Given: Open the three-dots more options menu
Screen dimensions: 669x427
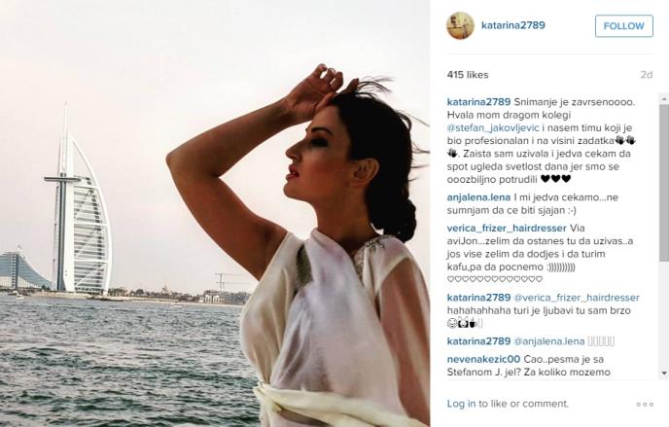Looking at the screenshot, I should 645,404.
